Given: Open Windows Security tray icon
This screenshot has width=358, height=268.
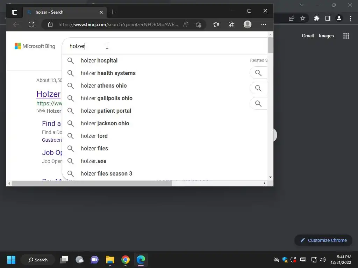Looking at the screenshot, I should 285,260.
